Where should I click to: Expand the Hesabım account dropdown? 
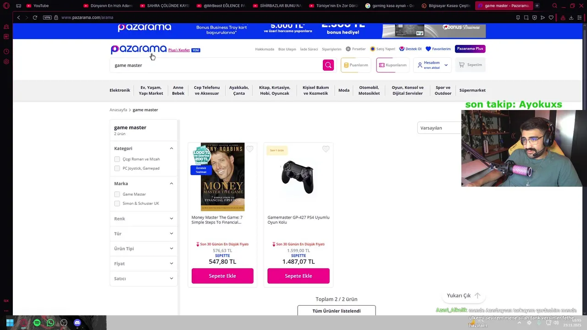432,65
